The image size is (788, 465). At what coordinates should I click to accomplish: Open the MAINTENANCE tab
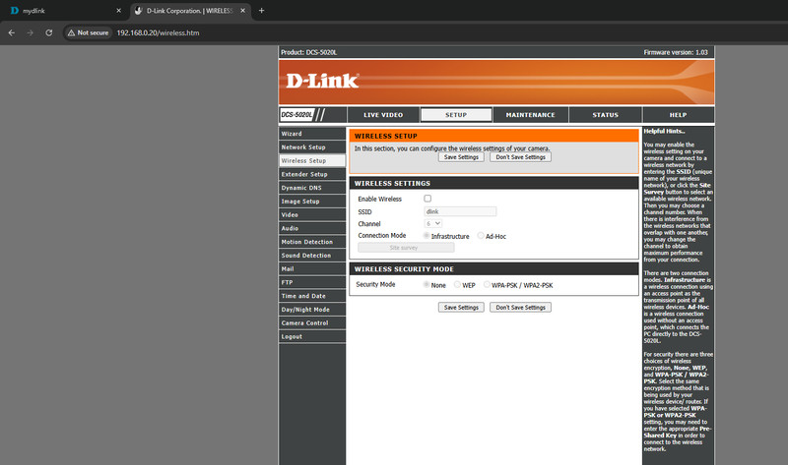pyautogui.click(x=530, y=115)
